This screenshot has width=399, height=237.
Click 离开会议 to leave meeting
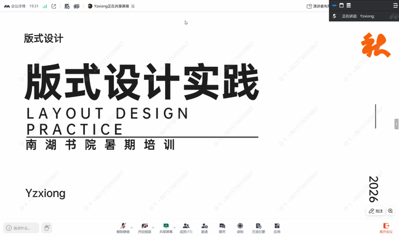386,228
